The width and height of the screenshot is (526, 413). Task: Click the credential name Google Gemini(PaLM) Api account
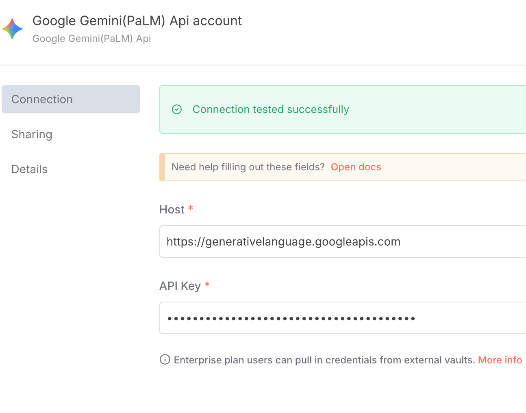pyautogui.click(x=137, y=21)
